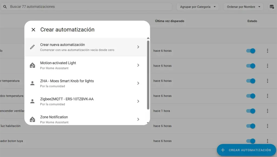Click the dialog's vertical scrollbar
Image resolution: width=277 pixels, height=157 pixels.
click(x=148, y=75)
